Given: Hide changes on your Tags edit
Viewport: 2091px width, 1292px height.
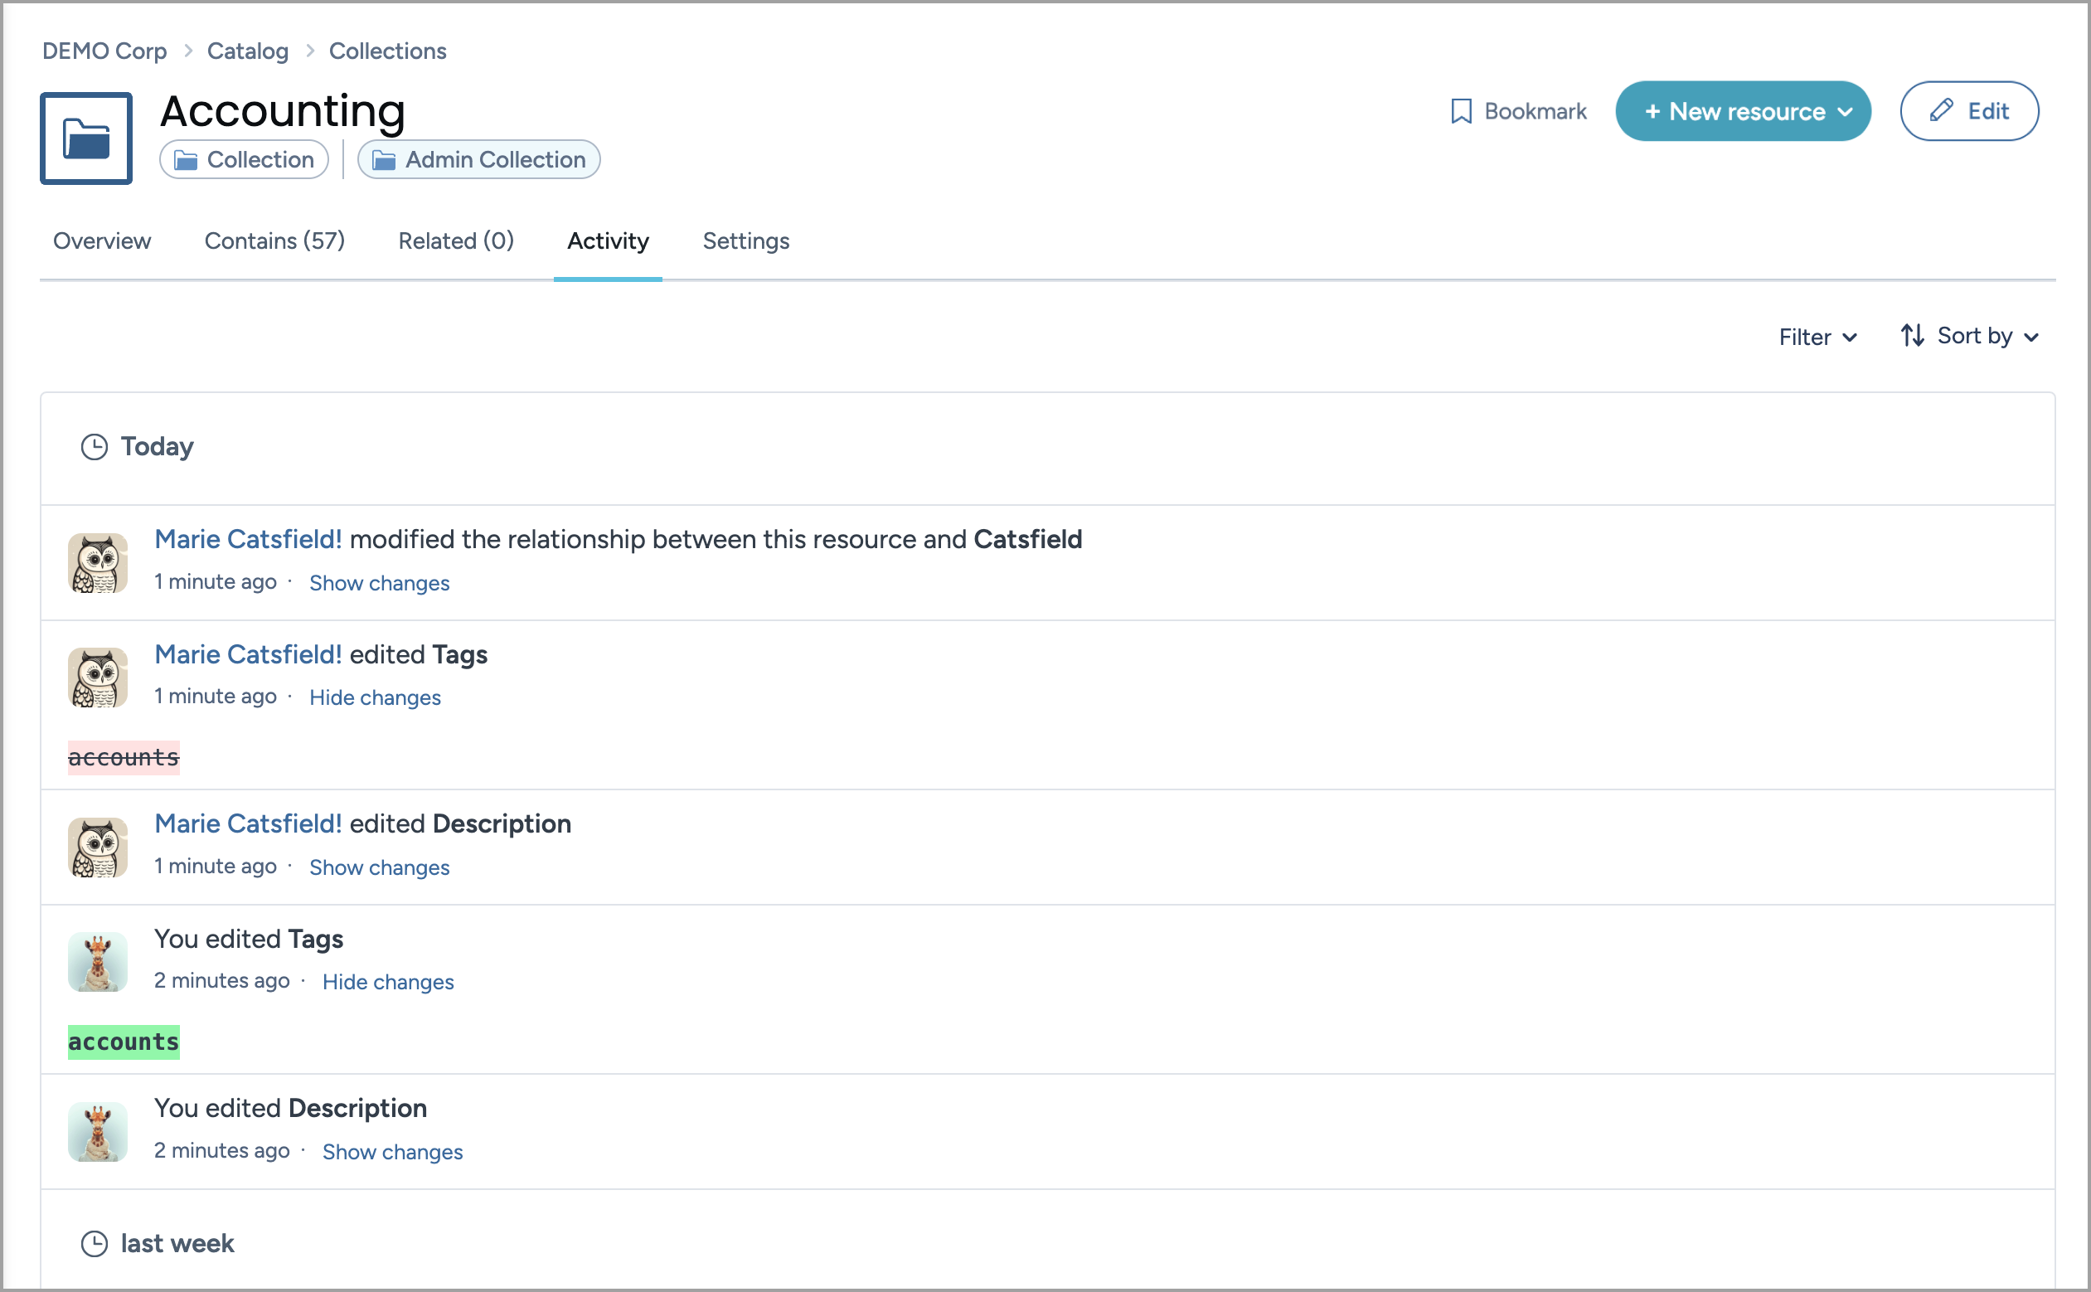Looking at the screenshot, I should point(388,981).
